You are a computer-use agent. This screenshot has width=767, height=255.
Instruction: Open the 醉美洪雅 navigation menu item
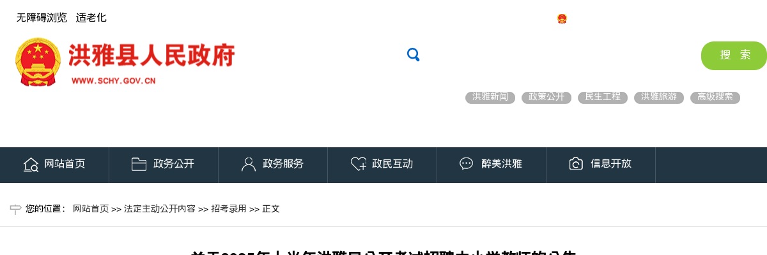(492, 164)
